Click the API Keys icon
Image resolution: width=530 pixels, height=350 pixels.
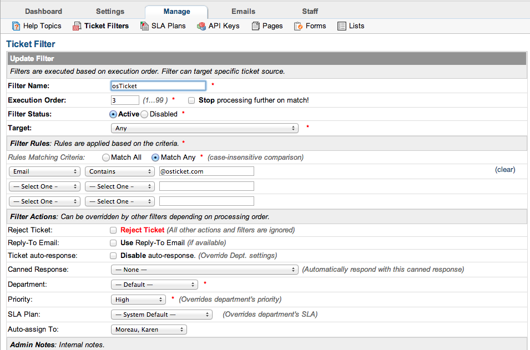click(x=201, y=26)
